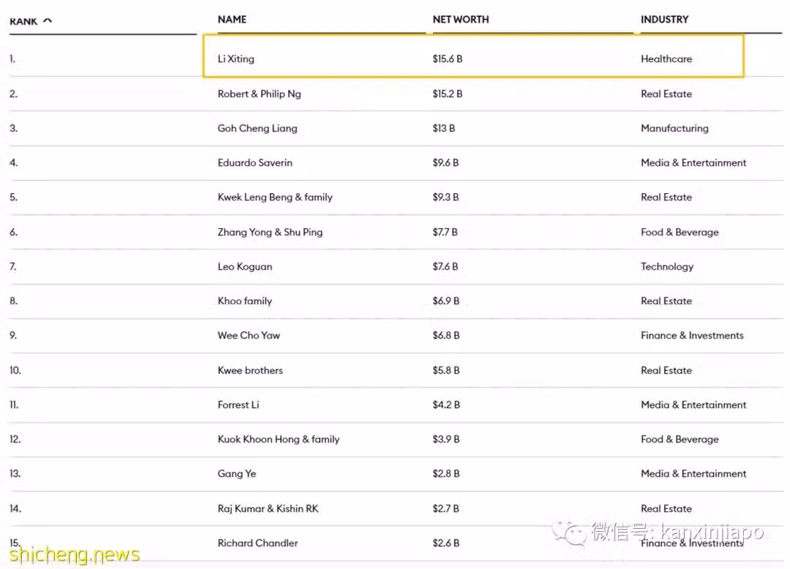The width and height of the screenshot is (790, 569).
Task: Select the $2.8 B net worth cell
Action: click(446, 474)
